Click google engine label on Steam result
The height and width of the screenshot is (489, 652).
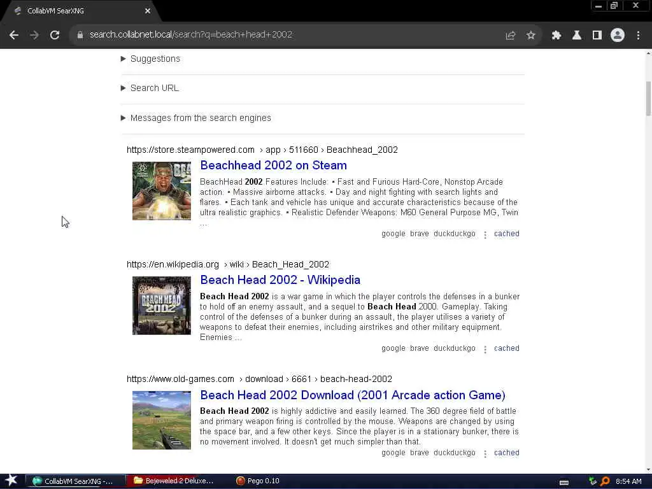click(x=393, y=234)
